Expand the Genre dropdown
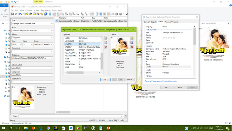The image size is (232, 131). click(52, 44)
